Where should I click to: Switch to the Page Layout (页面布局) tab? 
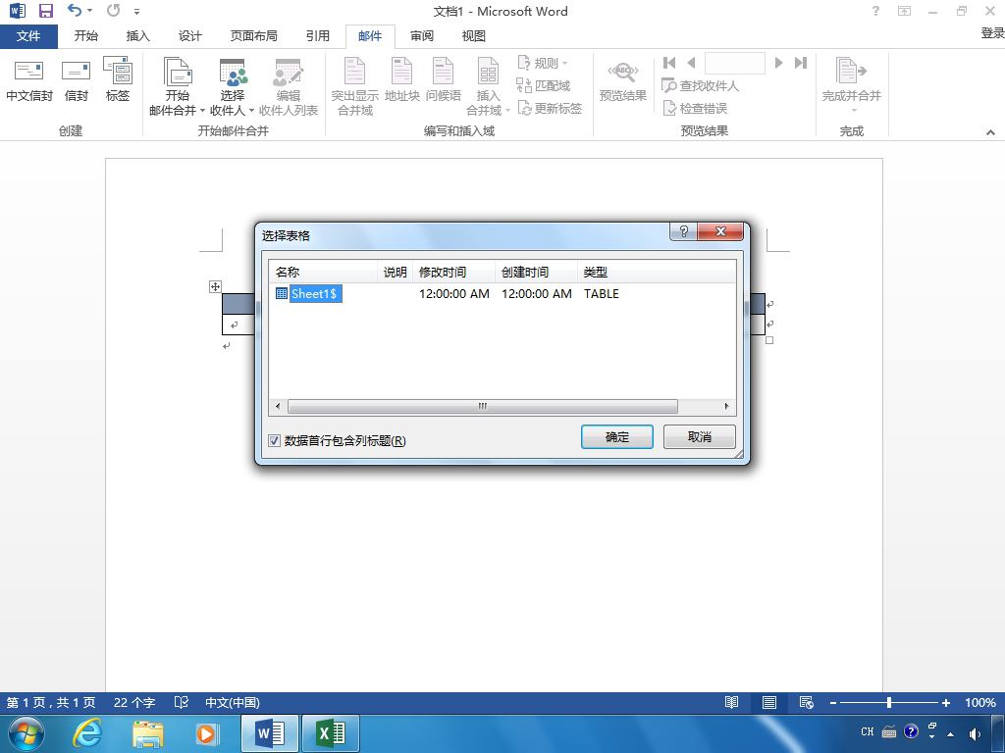[254, 36]
